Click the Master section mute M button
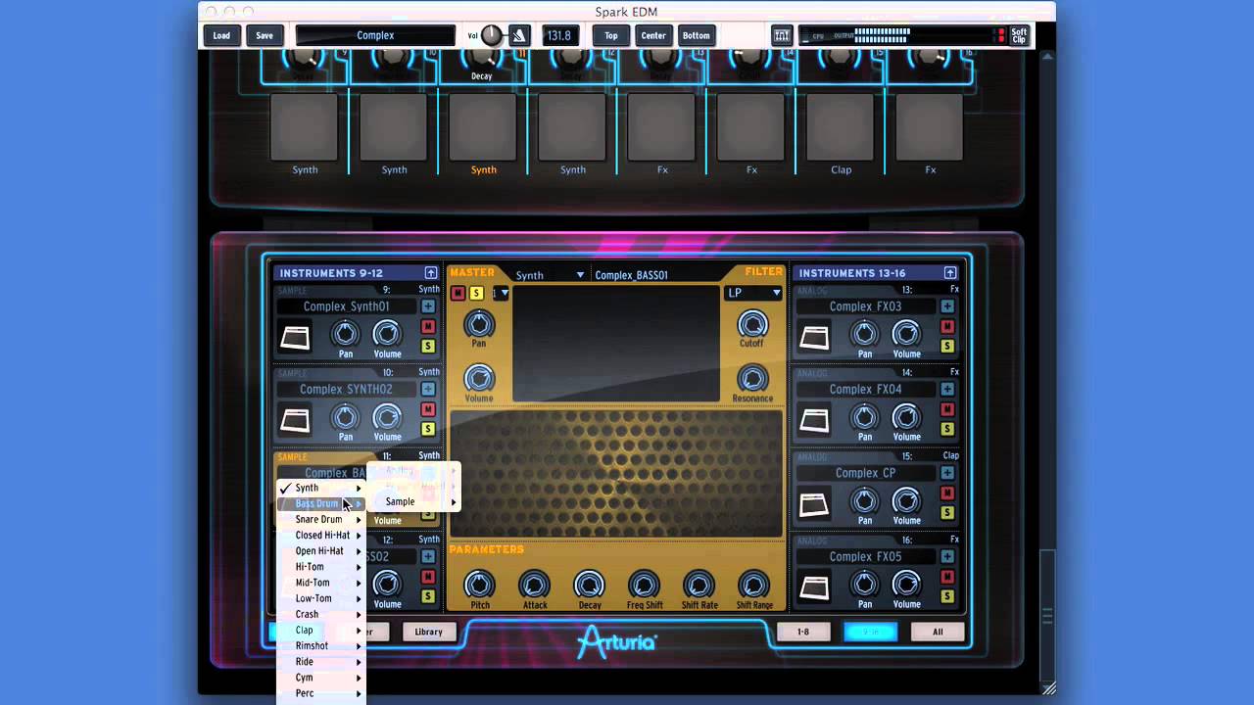 tap(458, 293)
